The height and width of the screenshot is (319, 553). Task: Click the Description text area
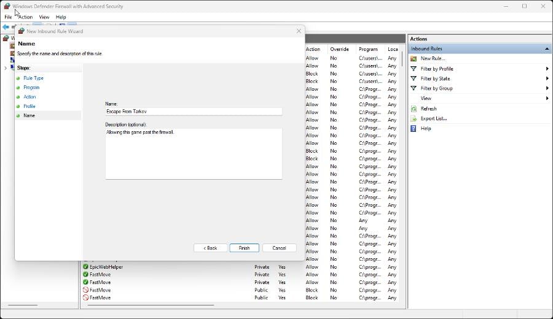pyautogui.click(x=194, y=154)
